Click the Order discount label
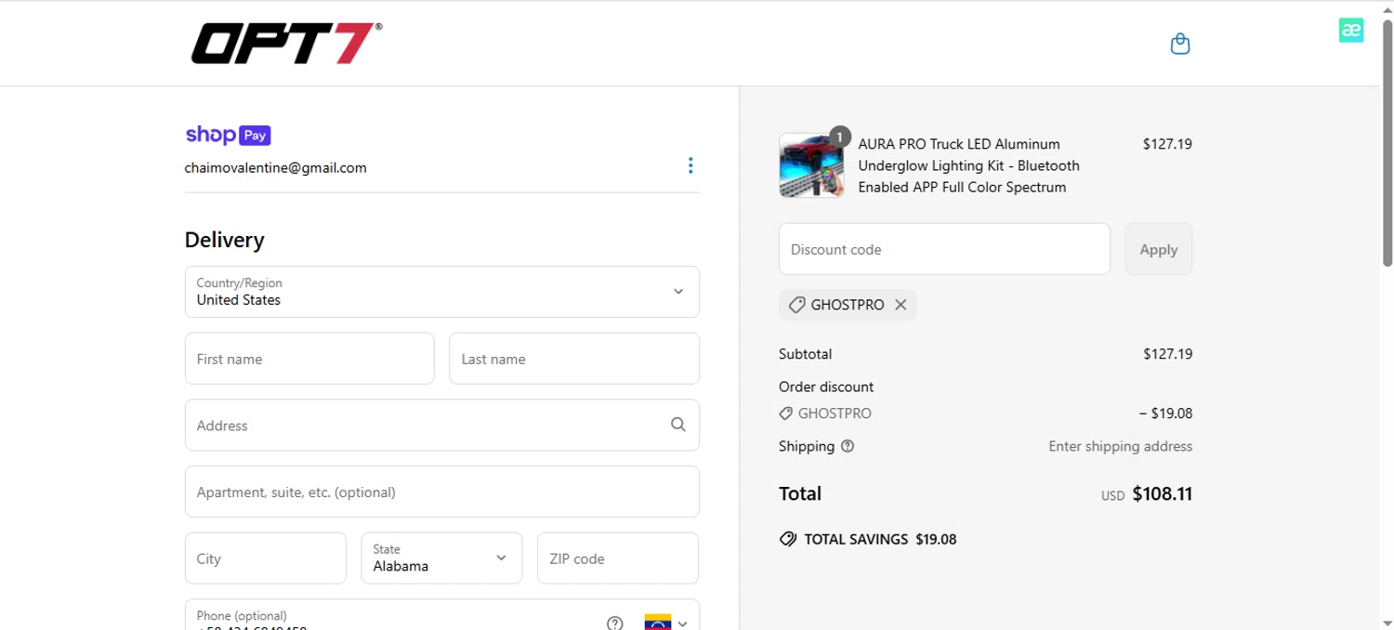1394x630 pixels. pyautogui.click(x=826, y=387)
